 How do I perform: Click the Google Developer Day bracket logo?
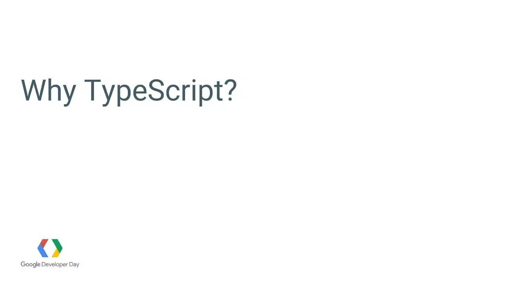tap(50, 248)
